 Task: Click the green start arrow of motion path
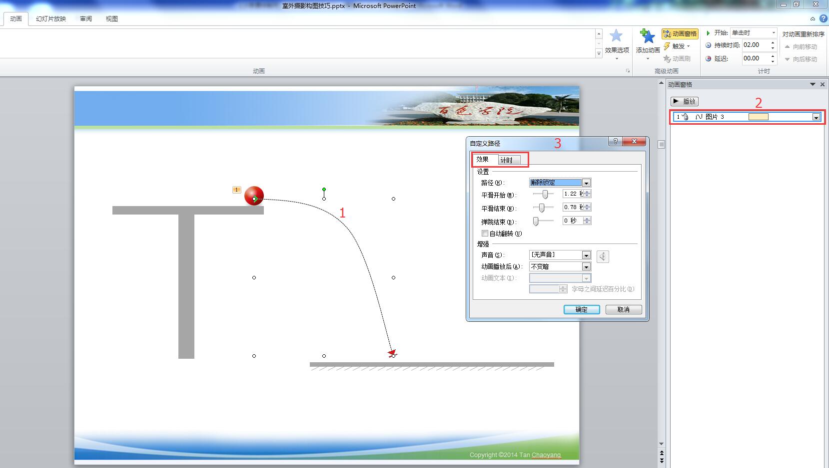[255, 199]
